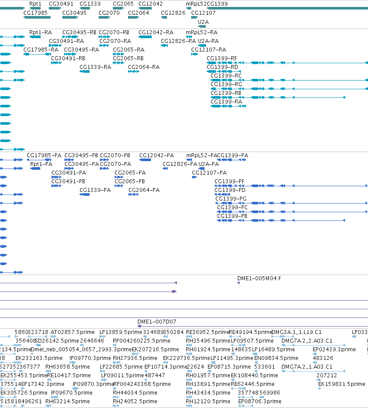
Task: Select the AT02857.5prime EST label
Action: coord(73,332)
